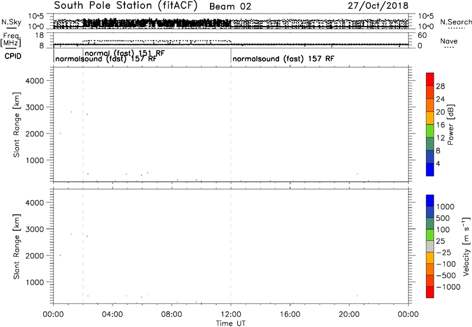Viewport: 472px width, 327px height.
Task: Click the Power colorbar label 20
Action: coord(440,112)
